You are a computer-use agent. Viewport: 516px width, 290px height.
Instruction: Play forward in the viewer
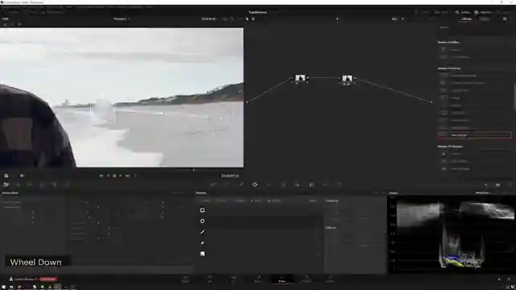[120, 176]
